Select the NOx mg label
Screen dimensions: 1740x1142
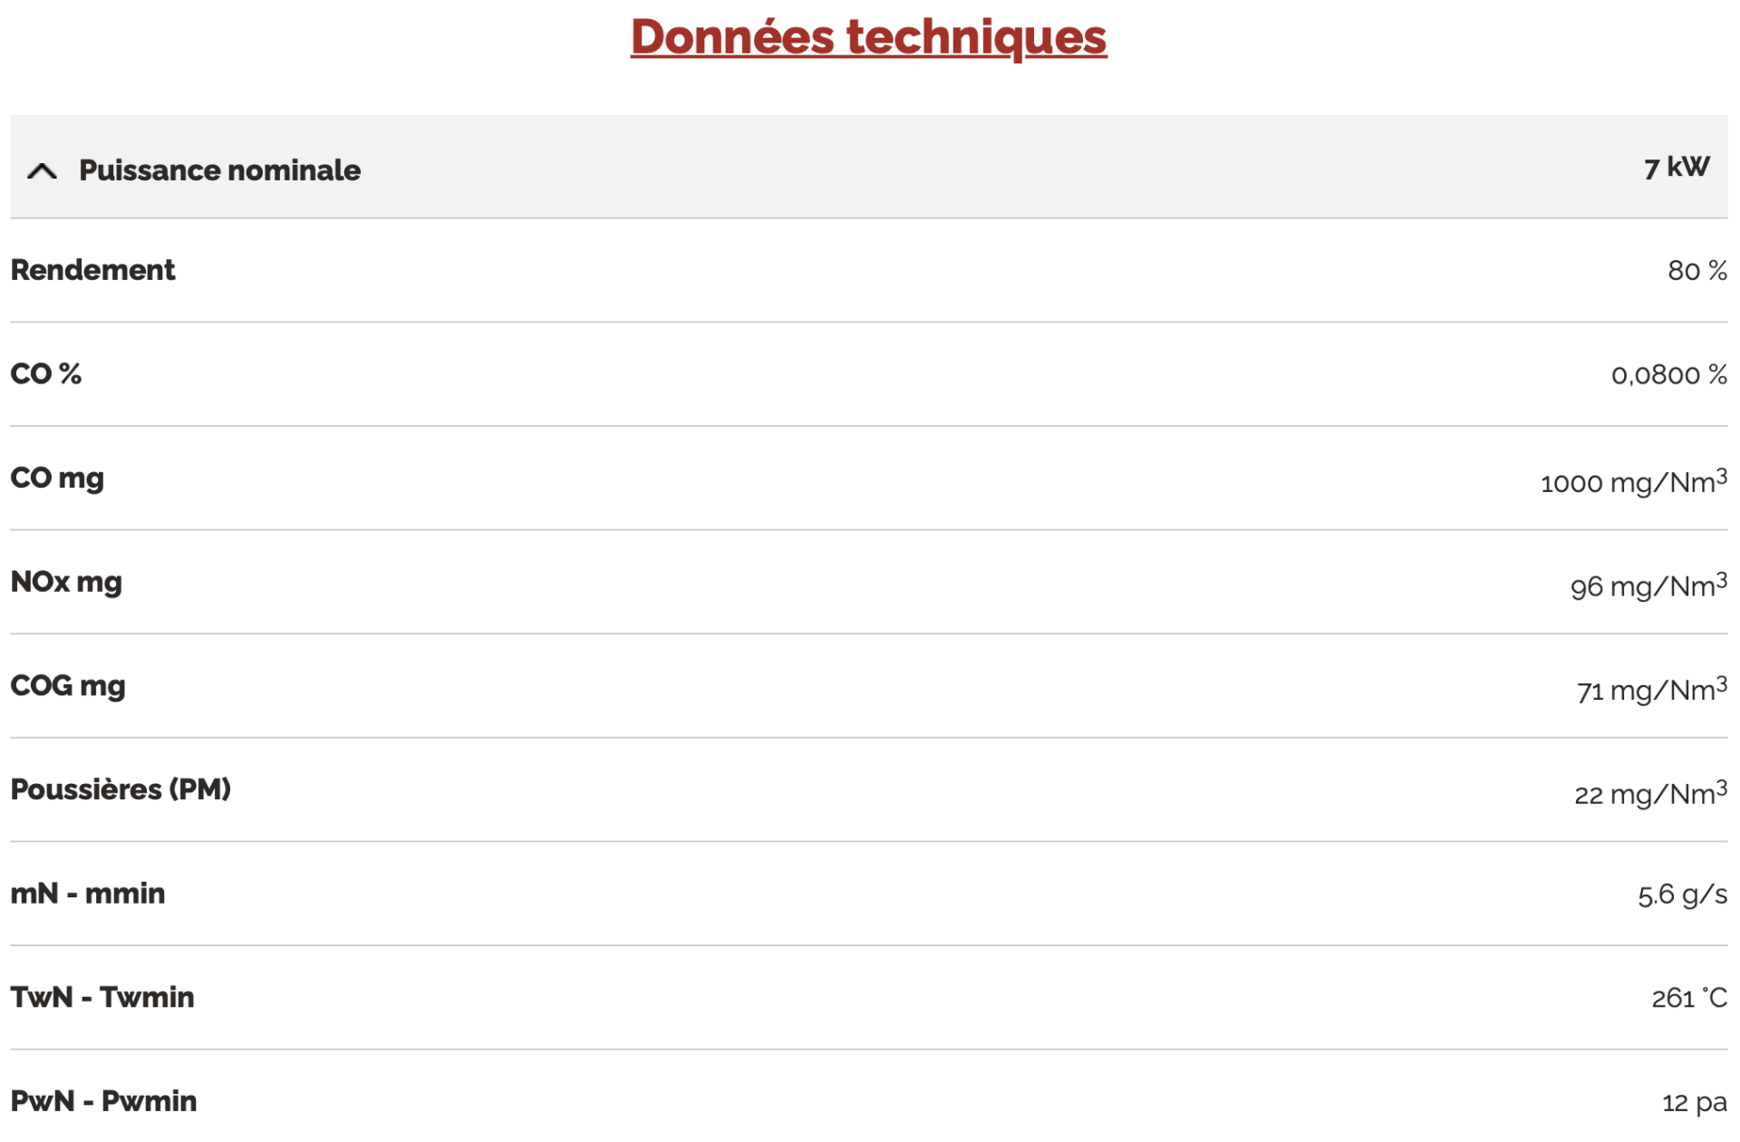tap(66, 582)
